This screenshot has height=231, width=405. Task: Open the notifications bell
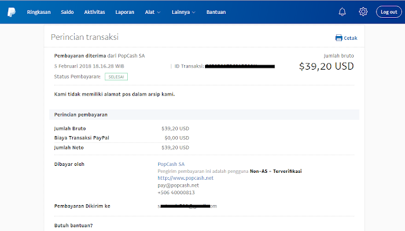click(342, 12)
